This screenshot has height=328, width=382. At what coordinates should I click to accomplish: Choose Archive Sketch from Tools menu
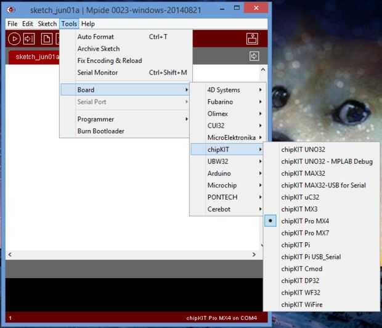coord(126,49)
